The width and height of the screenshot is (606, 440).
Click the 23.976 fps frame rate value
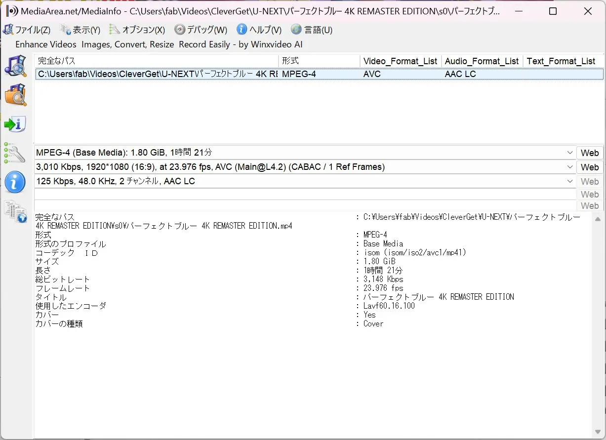(383, 288)
